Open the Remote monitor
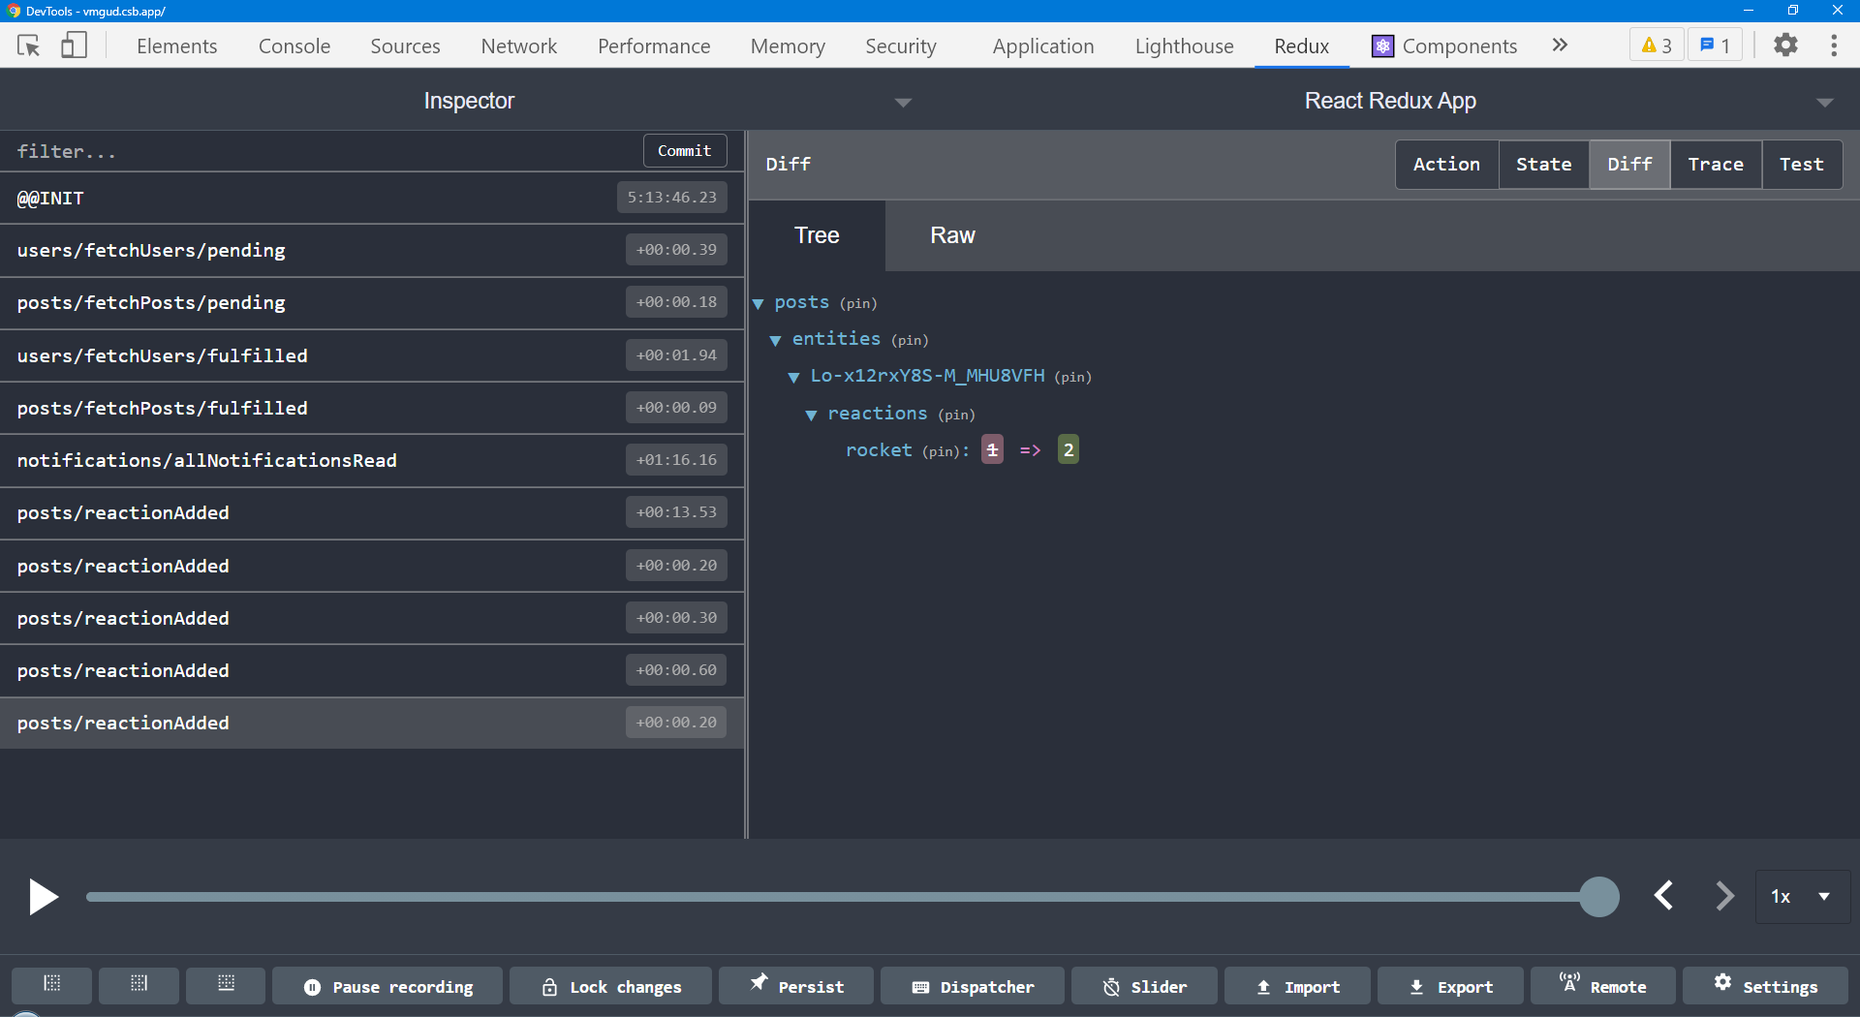This screenshot has width=1860, height=1017. point(1603,986)
